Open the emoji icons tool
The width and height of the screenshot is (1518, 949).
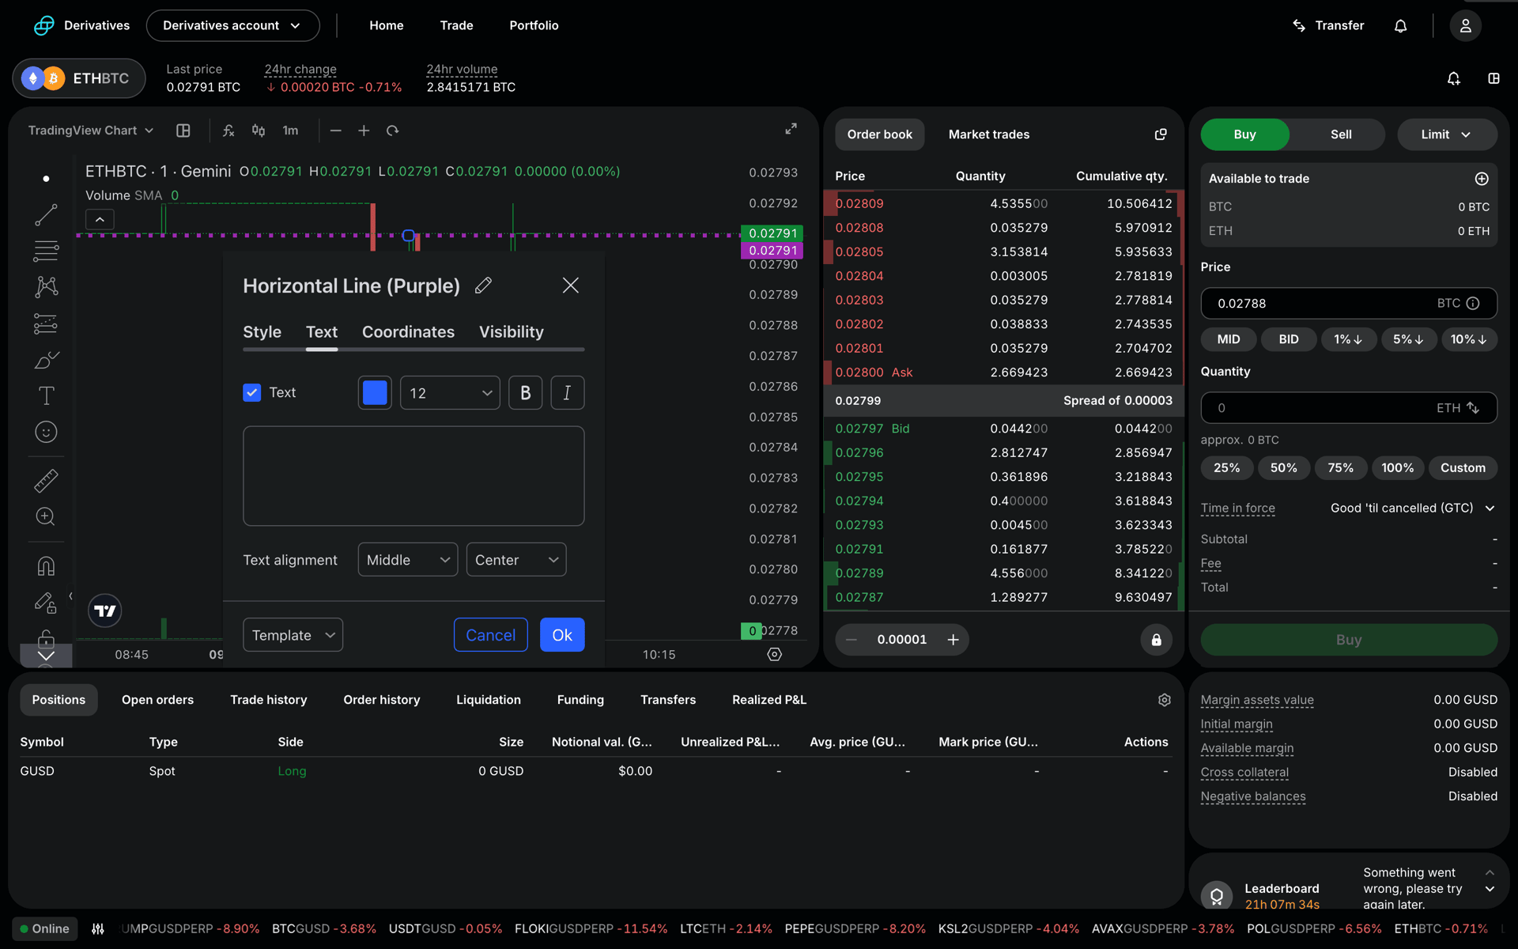pos(46,432)
